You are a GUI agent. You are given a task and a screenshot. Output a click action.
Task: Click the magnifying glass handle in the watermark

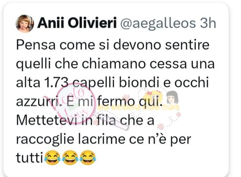pyautogui.click(x=111, y=122)
